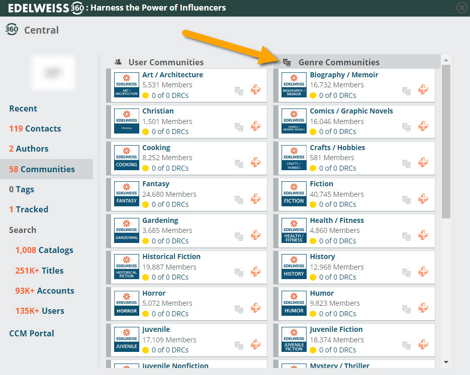Open Search in the sidebar

[x=23, y=230]
